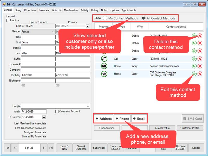Edit Gary's Home address contact method
208x156 pixels.
coord(194,74)
